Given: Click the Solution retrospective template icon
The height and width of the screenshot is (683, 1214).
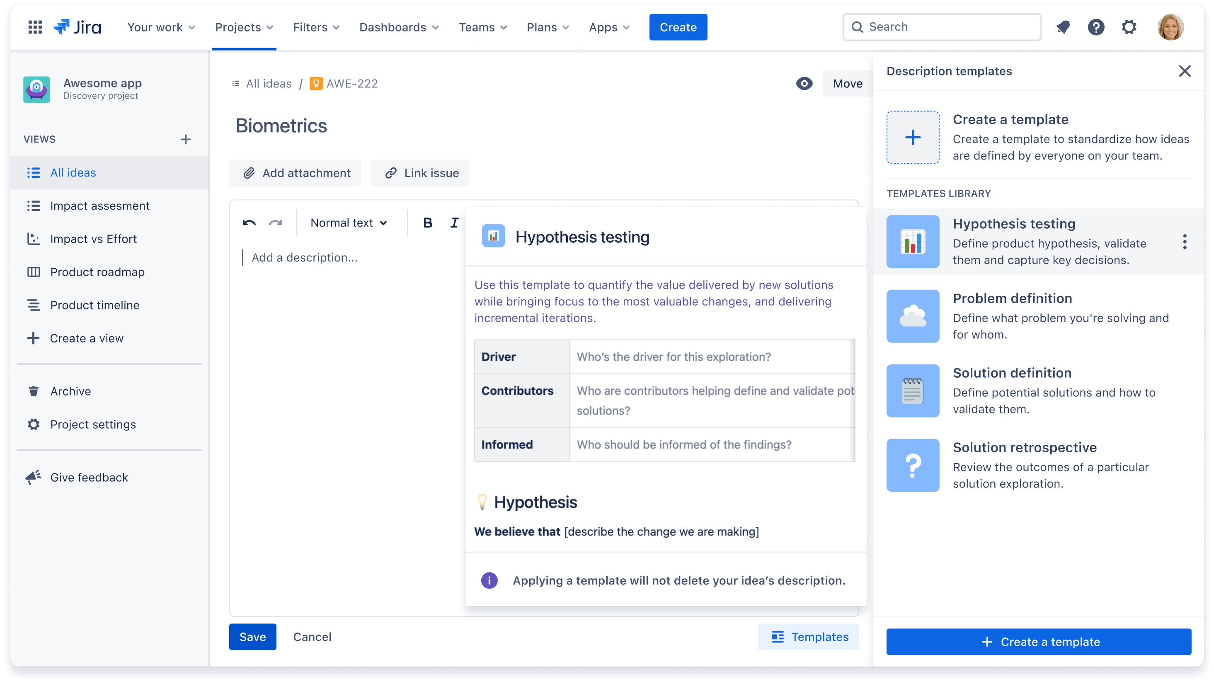Looking at the screenshot, I should click(x=912, y=465).
